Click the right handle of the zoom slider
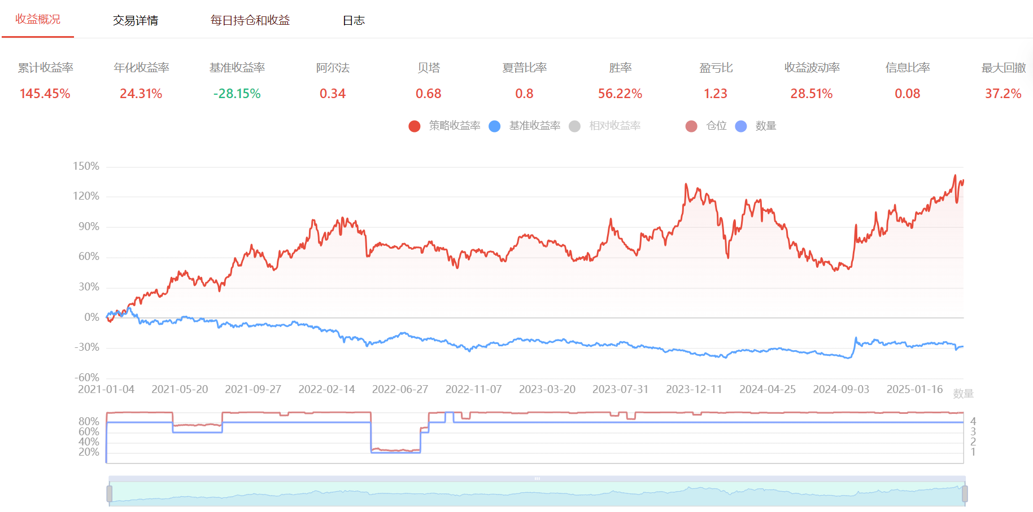1033x512 pixels. click(x=965, y=494)
